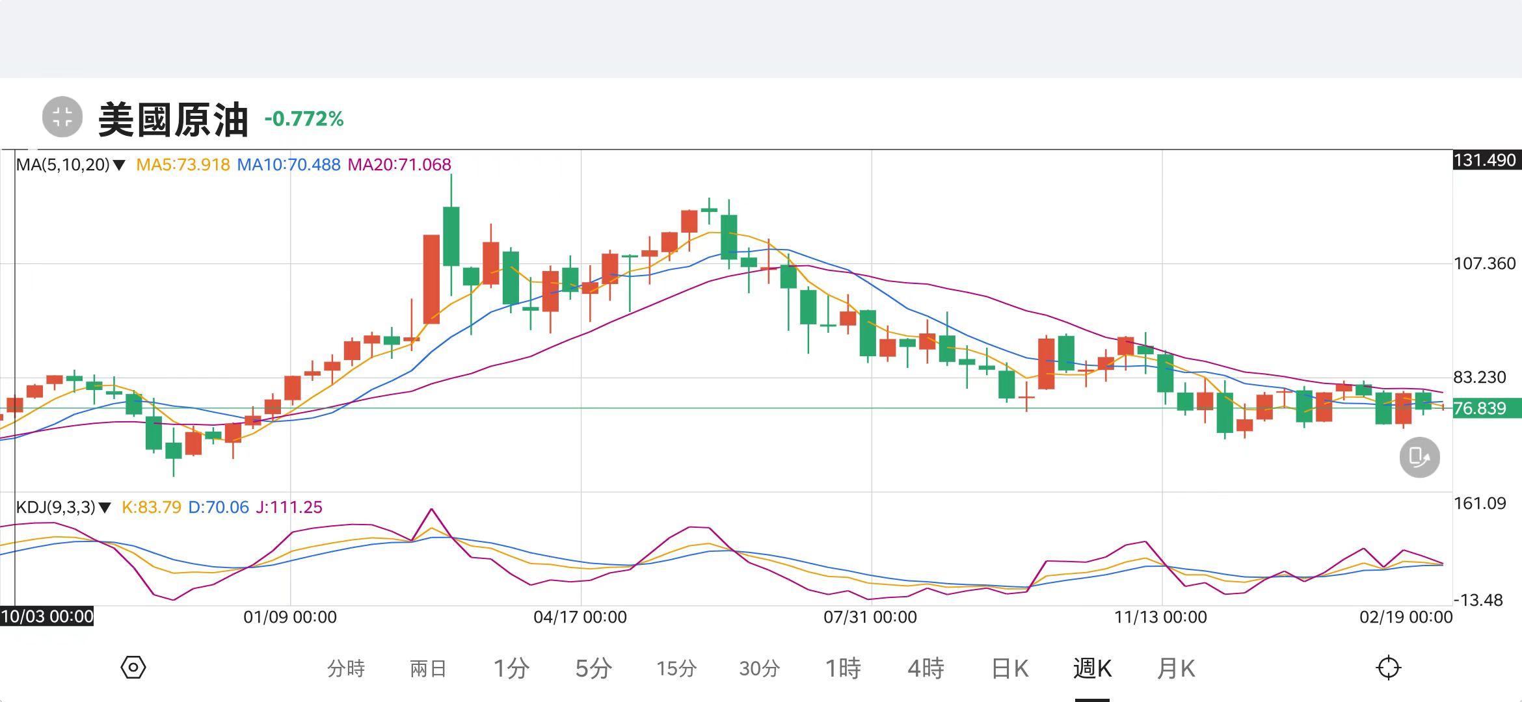This screenshot has height=702, width=1522.
Task: Switch to the 分時 timeframe tab
Action: coord(346,668)
